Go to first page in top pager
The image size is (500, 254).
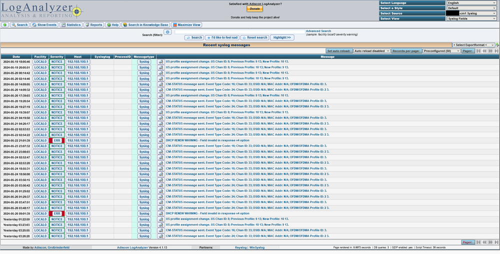pyautogui.click(x=478, y=51)
